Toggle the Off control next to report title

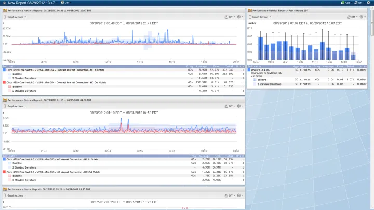click(x=65, y=3)
